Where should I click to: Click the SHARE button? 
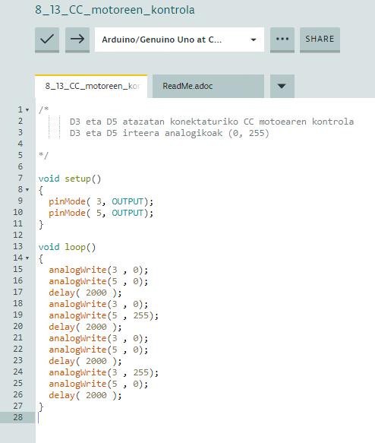point(320,40)
